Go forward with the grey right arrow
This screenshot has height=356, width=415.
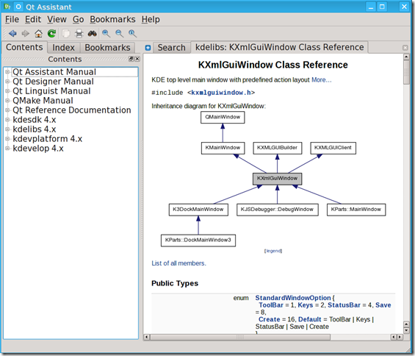pyautogui.click(x=26, y=33)
